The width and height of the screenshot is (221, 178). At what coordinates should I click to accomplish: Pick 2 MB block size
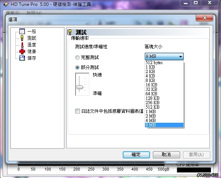[164, 116]
